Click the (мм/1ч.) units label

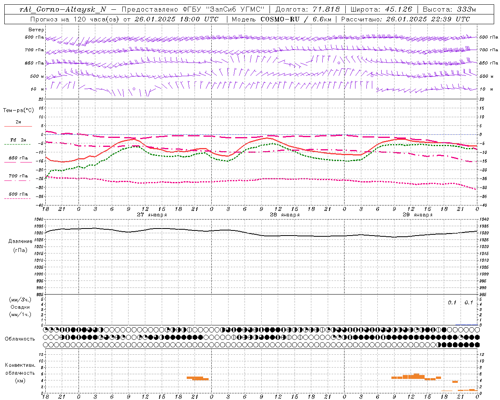click(20, 314)
